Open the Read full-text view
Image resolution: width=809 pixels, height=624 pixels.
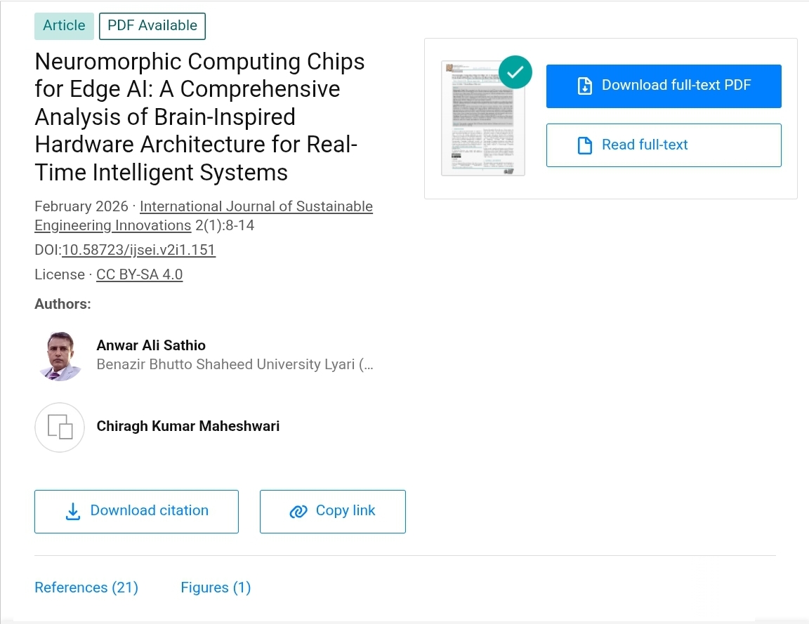tap(663, 145)
